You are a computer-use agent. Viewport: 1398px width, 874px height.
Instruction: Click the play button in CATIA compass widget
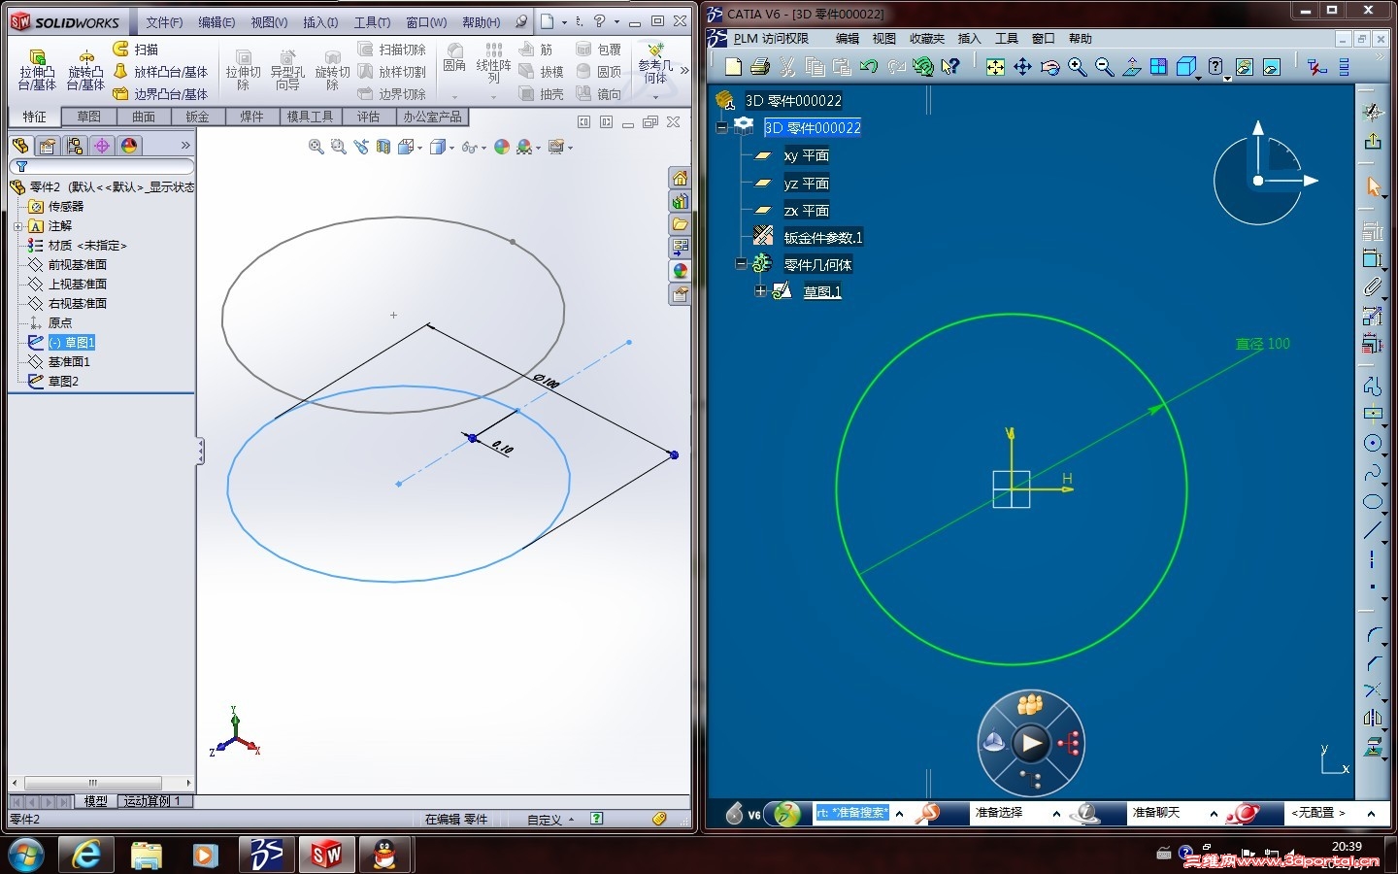pos(1030,744)
